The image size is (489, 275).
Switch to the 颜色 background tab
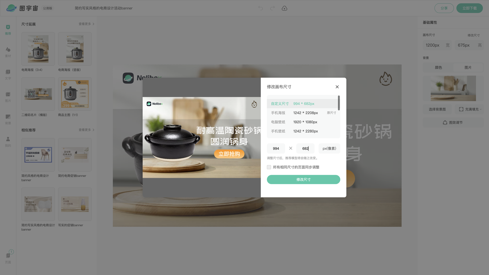pyautogui.click(x=438, y=67)
